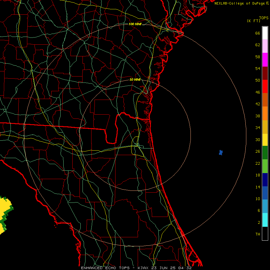Click the black TH threshold swatch

265,233
